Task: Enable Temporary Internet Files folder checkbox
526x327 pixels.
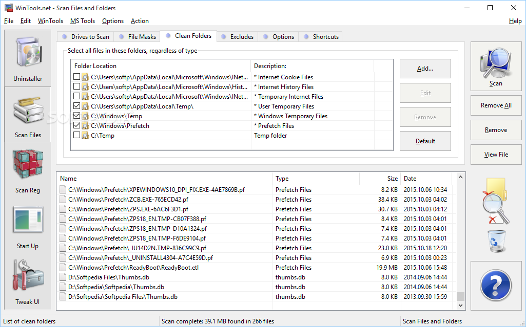Action: click(76, 96)
